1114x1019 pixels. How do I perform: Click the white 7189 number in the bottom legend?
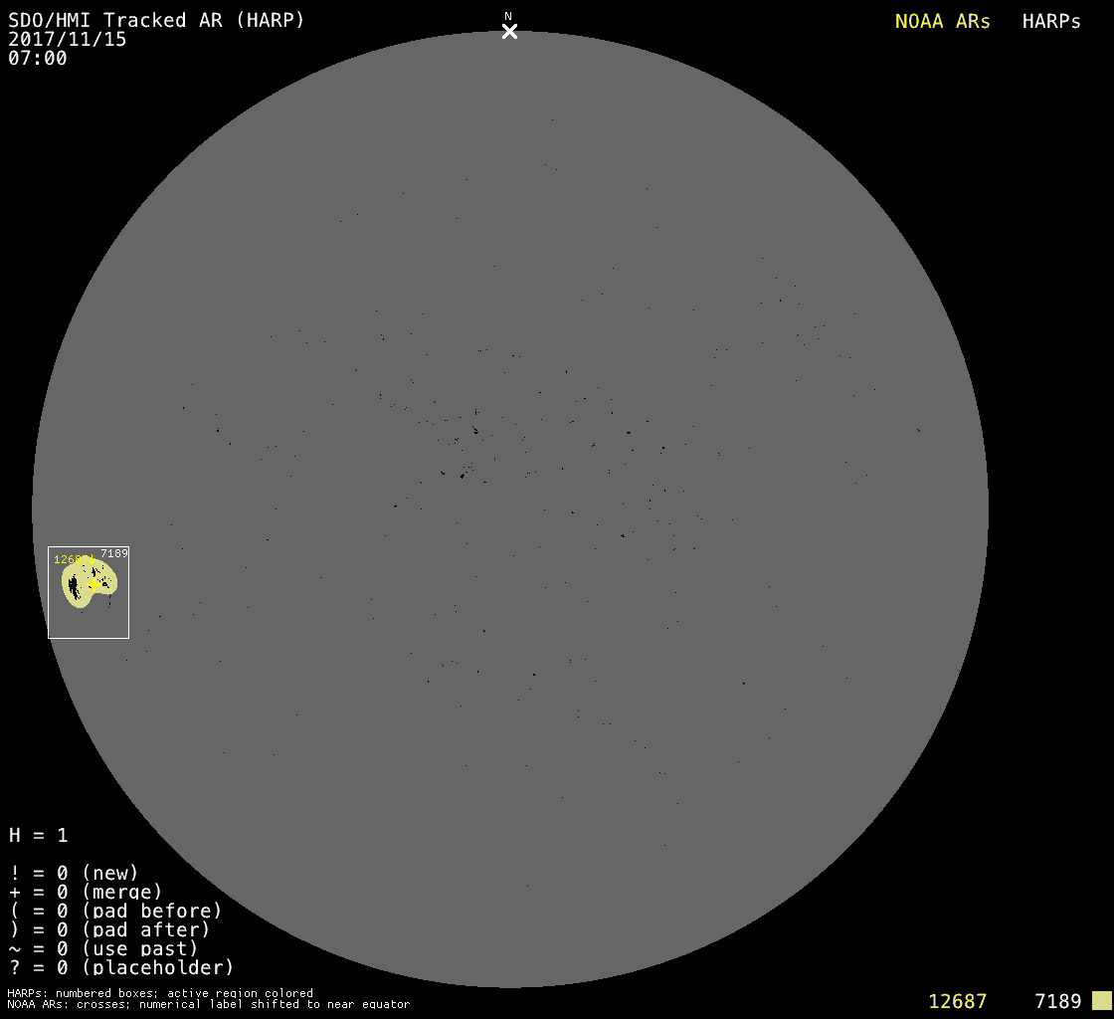point(1057,1001)
